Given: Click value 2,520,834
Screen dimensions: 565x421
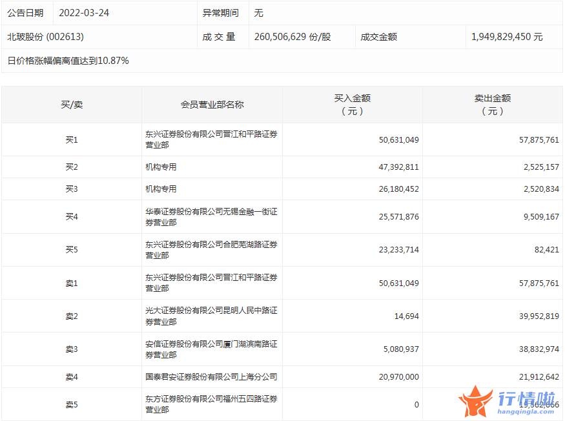Looking at the screenshot, I should (x=541, y=189).
